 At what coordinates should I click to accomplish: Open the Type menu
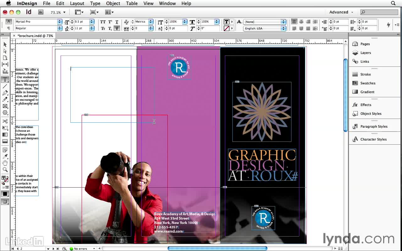[95, 3]
